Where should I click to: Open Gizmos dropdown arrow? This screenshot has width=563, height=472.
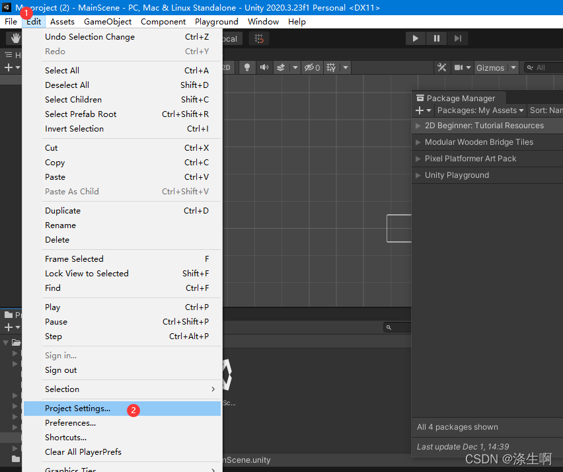click(513, 67)
